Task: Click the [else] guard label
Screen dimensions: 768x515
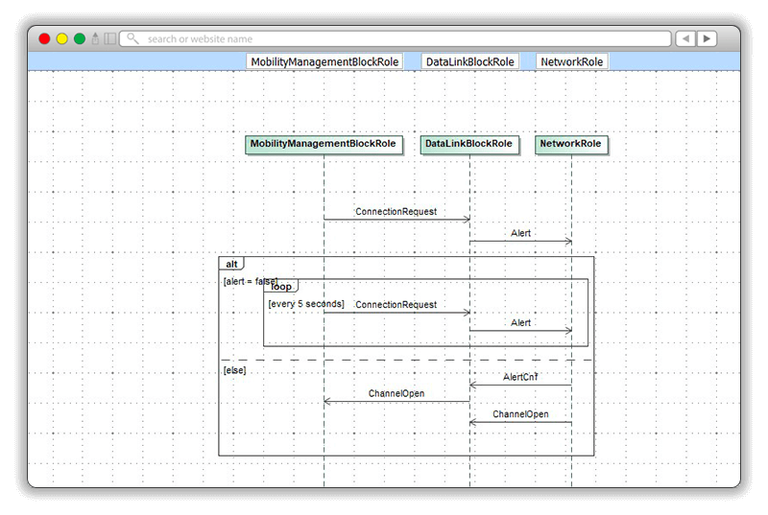Action: (234, 370)
